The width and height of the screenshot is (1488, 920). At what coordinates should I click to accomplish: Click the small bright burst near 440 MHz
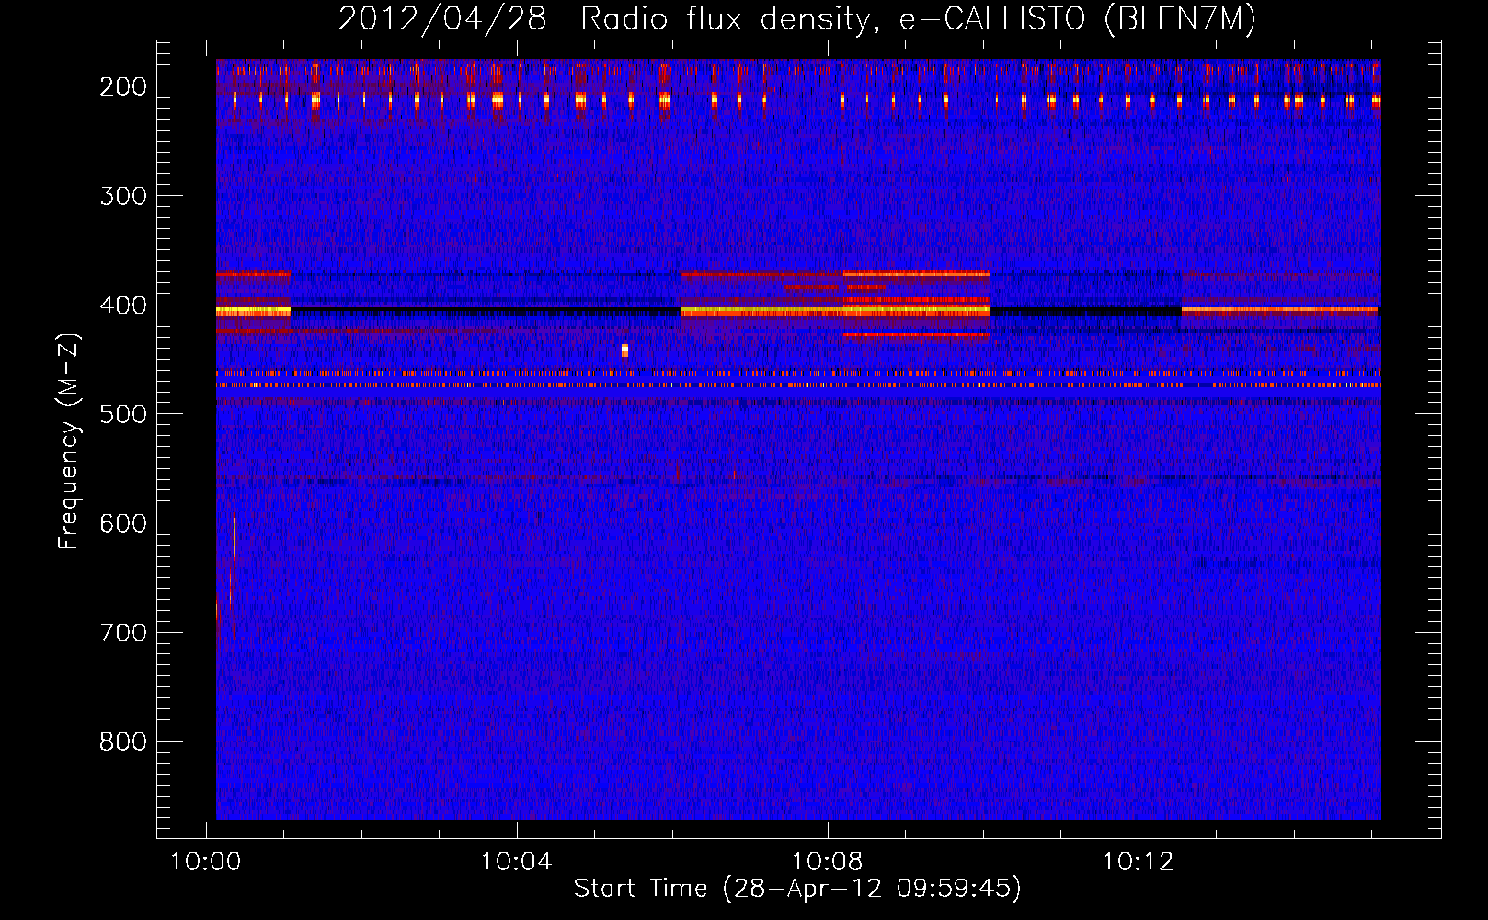(x=624, y=350)
